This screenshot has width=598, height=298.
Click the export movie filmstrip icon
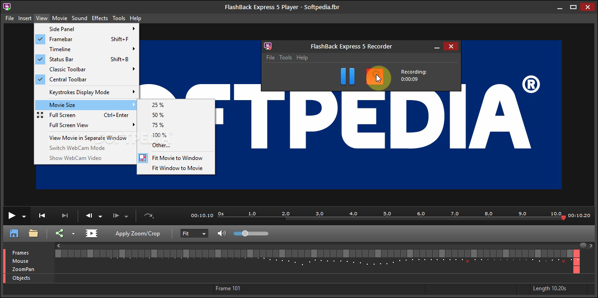click(x=91, y=234)
